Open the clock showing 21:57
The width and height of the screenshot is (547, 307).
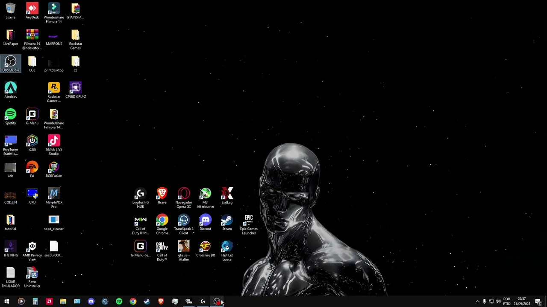522,301
